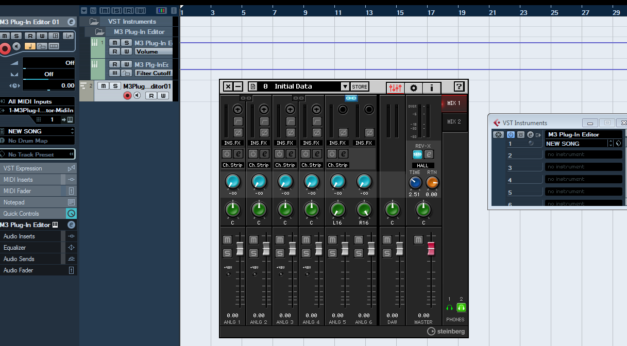The image size is (627, 346).
Task: Open the Initial Data preset dropdown
Action: [345, 86]
